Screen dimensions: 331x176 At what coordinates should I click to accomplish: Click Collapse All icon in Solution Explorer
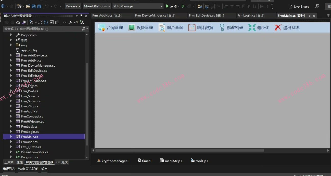(x=52, y=22)
